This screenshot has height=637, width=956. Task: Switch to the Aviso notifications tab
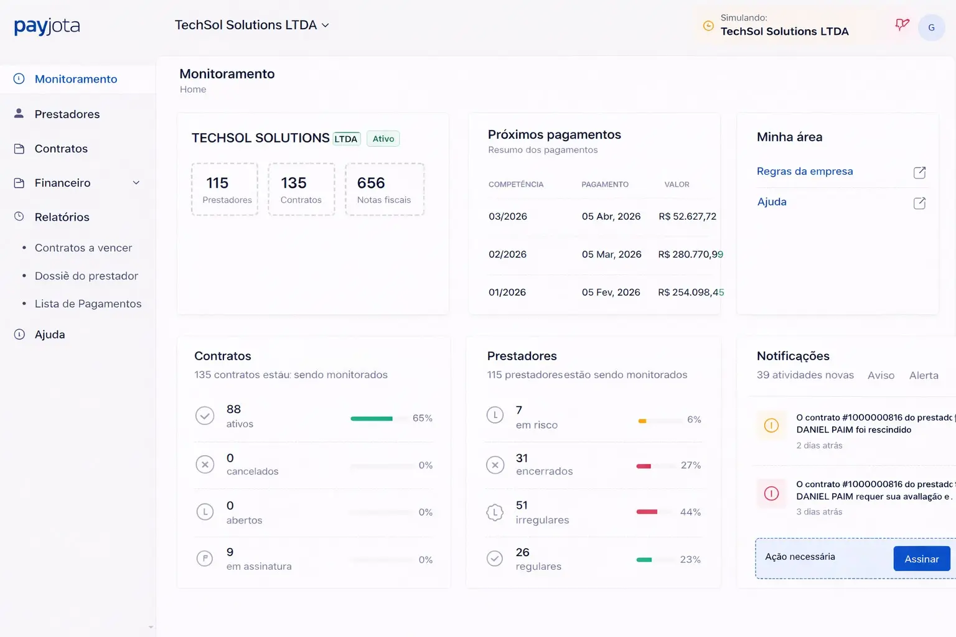881,375
